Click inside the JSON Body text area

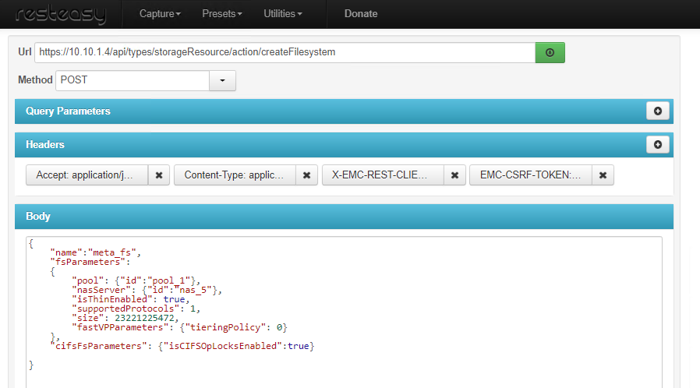pos(344,312)
